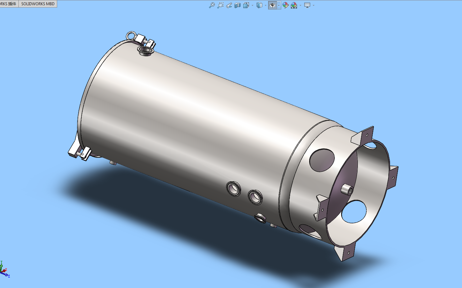Open the Apply Scene dropdown arrow
Screen dimensions: 462x288
tap(300, 5)
